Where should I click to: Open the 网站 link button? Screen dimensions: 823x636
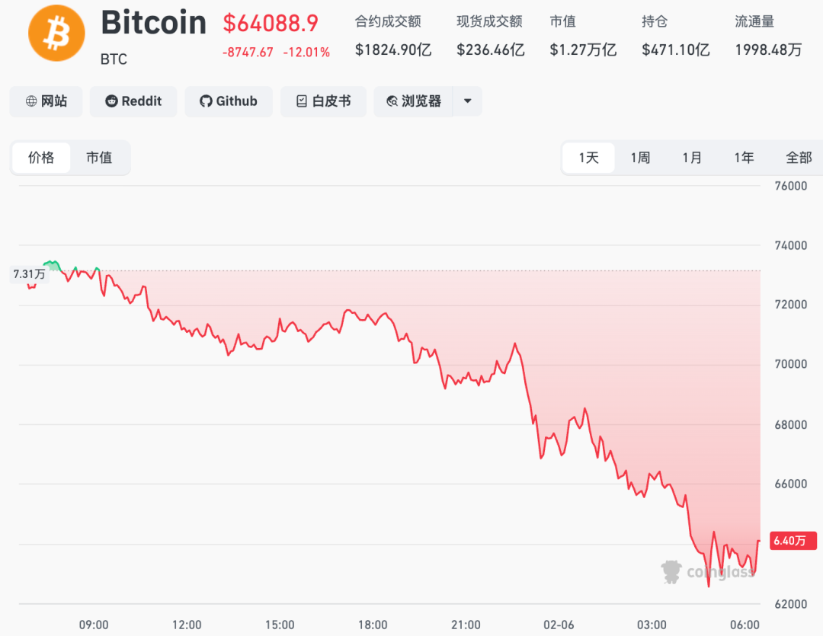46,101
